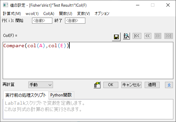The height and width of the screenshot is (122, 176).
Task: Collapse the lower panel with the double-chevron button
Action: [x=169, y=85]
